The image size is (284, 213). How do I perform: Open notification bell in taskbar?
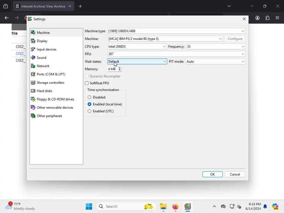pyautogui.click(x=265, y=206)
